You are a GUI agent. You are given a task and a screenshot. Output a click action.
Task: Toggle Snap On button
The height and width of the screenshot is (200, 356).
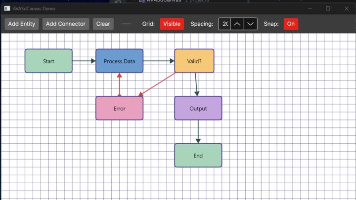291,24
